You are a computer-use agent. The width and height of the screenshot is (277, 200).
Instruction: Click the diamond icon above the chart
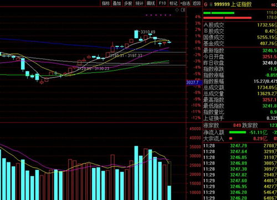(x=177, y=10)
